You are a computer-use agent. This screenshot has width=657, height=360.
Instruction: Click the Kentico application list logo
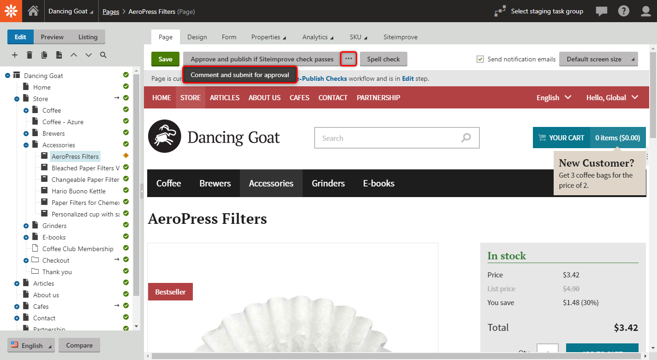(11, 11)
